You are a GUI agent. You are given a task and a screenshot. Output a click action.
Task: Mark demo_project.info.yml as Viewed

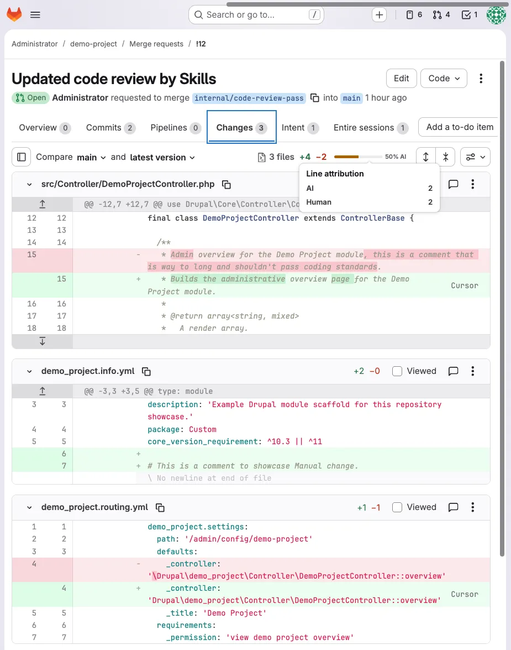pos(397,371)
